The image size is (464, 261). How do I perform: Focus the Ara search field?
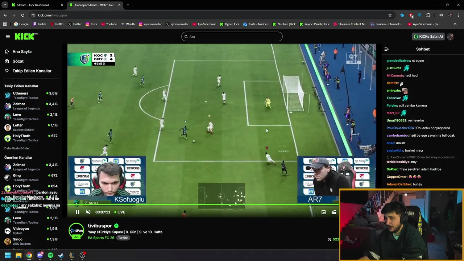point(232,36)
